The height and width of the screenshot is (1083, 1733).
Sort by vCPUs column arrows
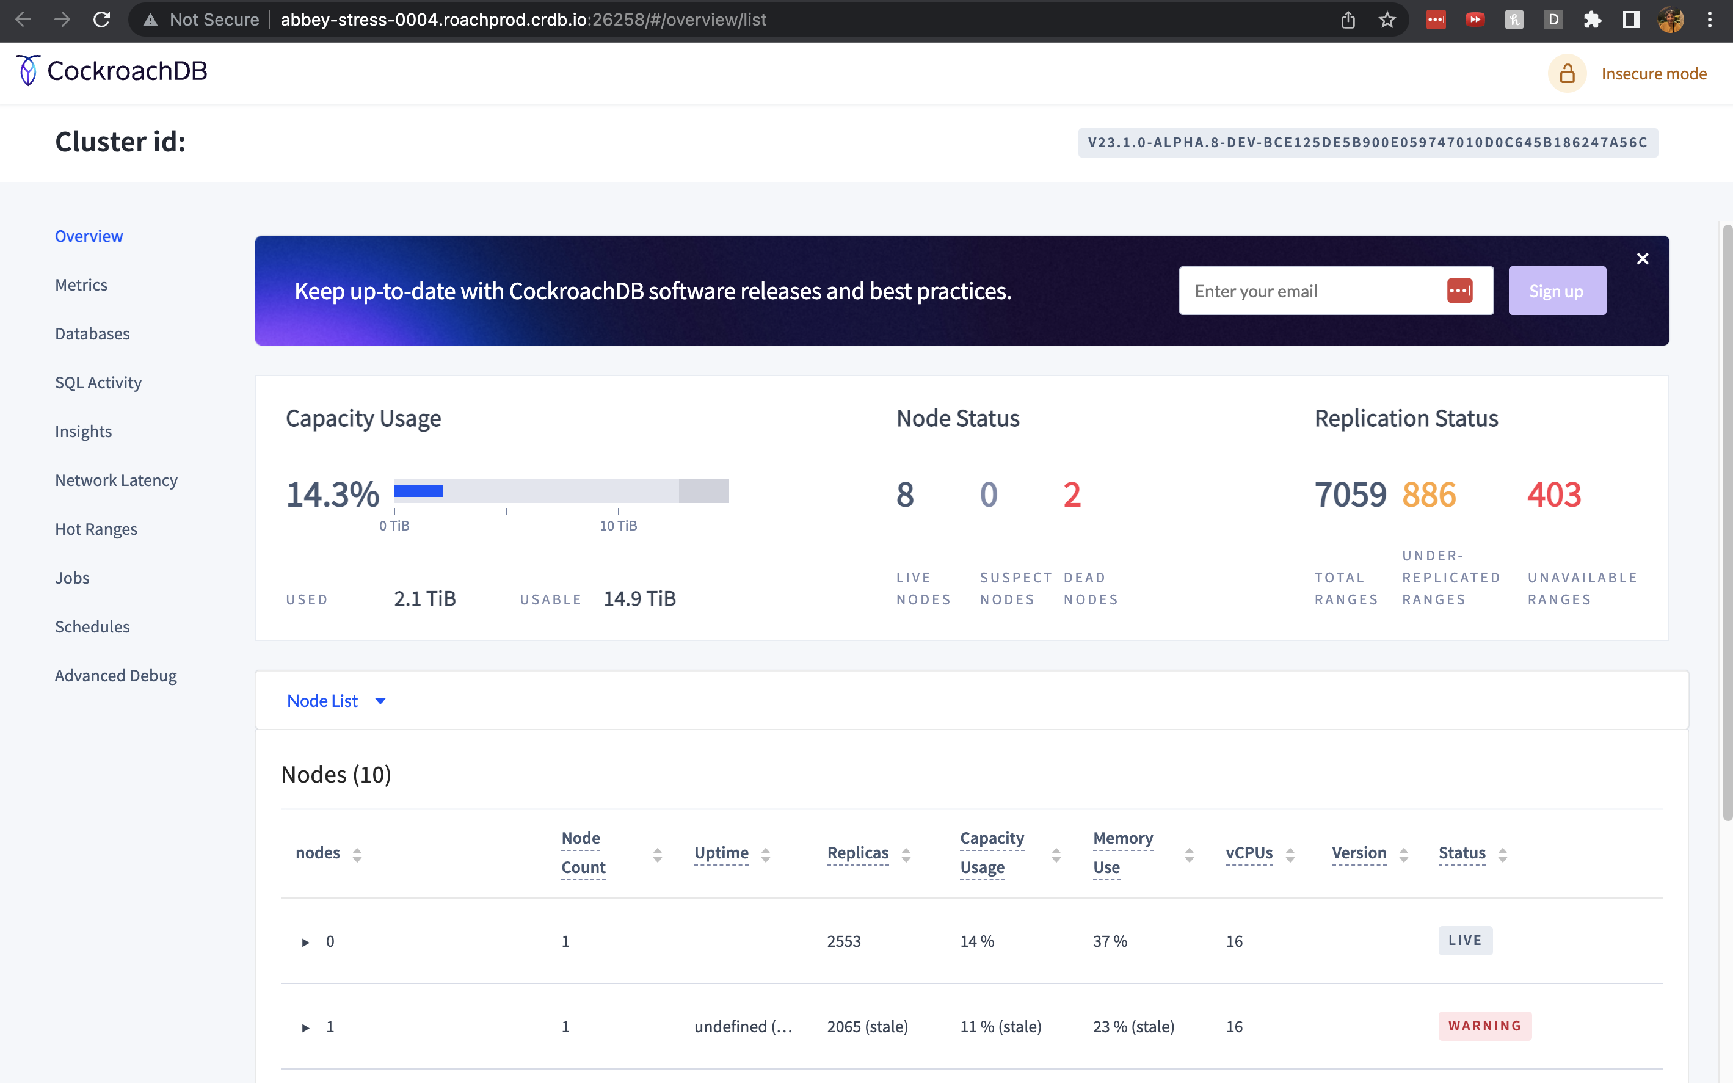1290,855
